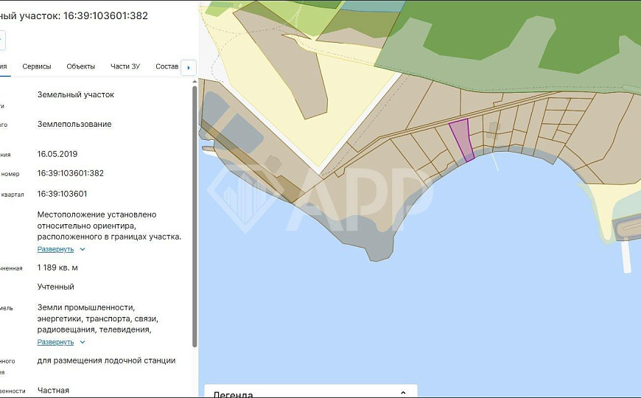Go to the Состав tab
641x398 pixels.
click(x=167, y=66)
